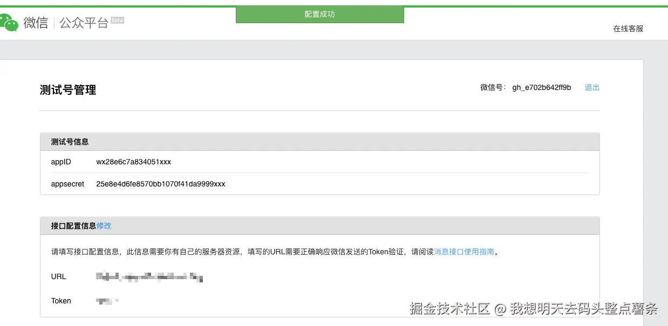Click 退出 to log out
The image size is (668, 326).
point(592,87)
